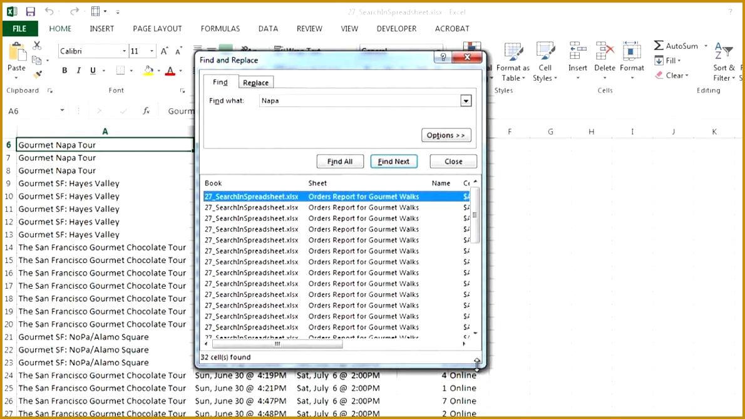
Task: Switch to the FORMULAS tab
Action: pyautogui.click(x=220, y=29)
